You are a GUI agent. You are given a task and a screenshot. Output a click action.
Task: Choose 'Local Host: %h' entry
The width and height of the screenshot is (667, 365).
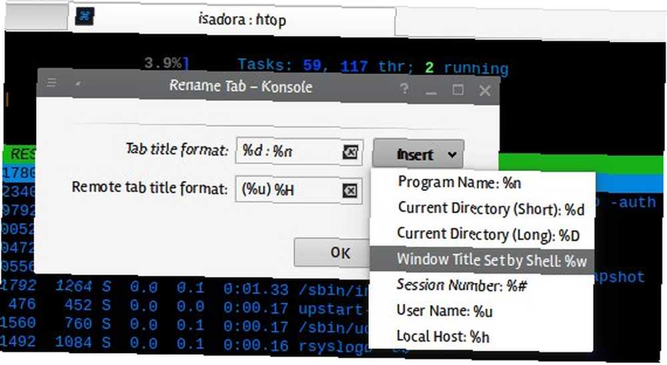[x=482, y=337]
